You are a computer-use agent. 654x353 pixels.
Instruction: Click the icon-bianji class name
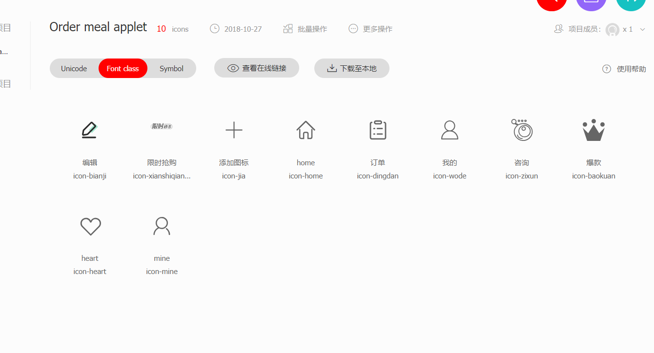[x=90, y=176]
